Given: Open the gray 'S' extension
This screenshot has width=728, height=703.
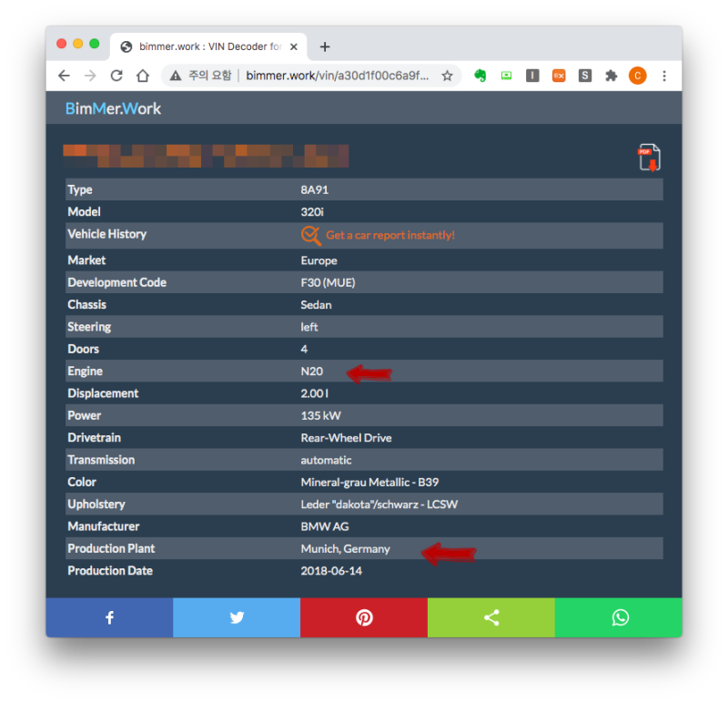Looking at the screenshot, I should (x=585, y=76).
